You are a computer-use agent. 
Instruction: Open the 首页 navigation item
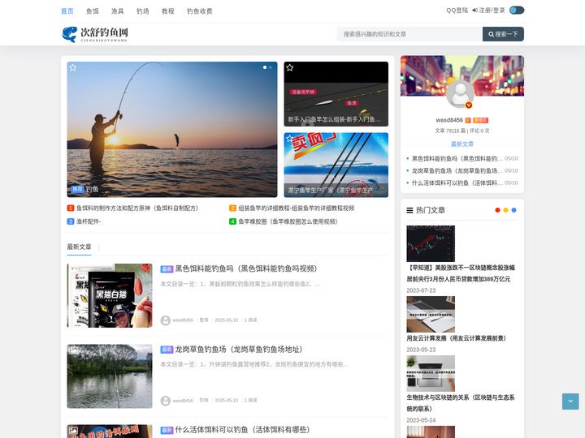tap(67, 11)
